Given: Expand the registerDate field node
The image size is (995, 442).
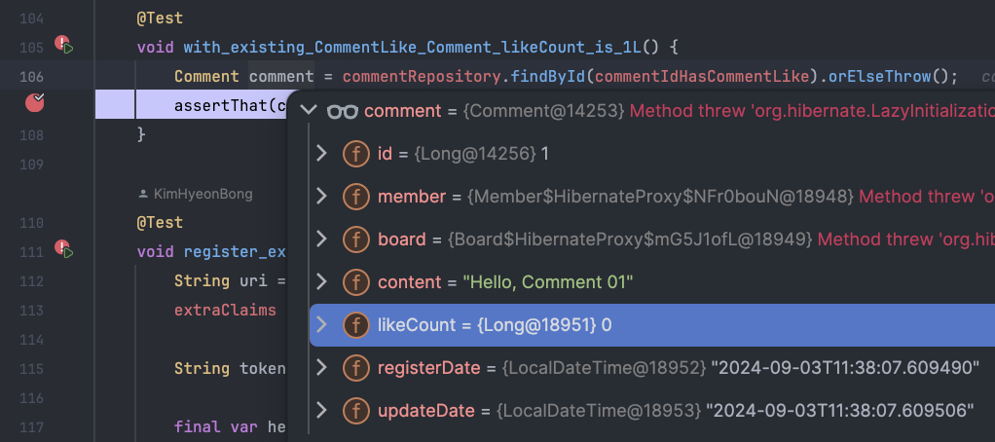Looking at the screenshot, I should (x=321, y=367).
